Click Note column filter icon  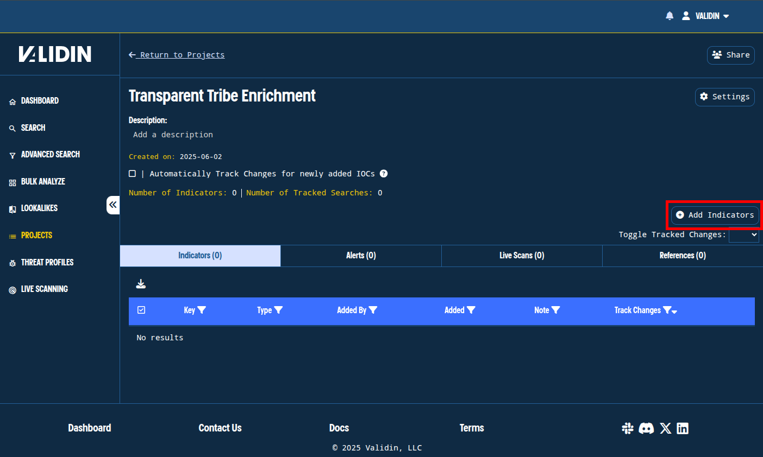pyautogui.click(x=555, y=310)
